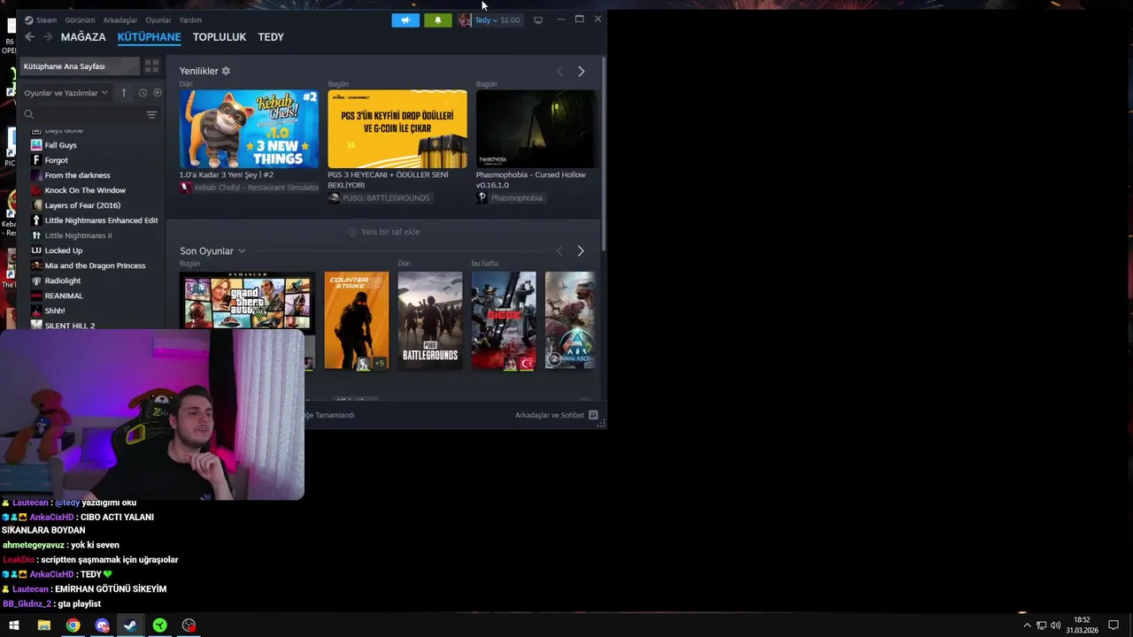Image resolution: width=1133 pixels, height=637 pixels.
Task: Sort library with the up arrow icon
Action: [x=123, y=93]
